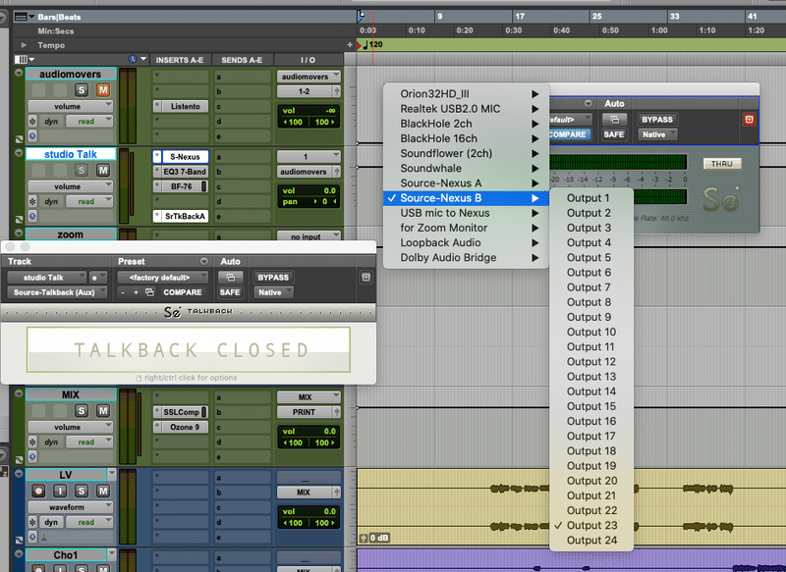The width and height of the screenshot is (786, 572).
Task: Unmute the audiomovers track
Action: 103,90
